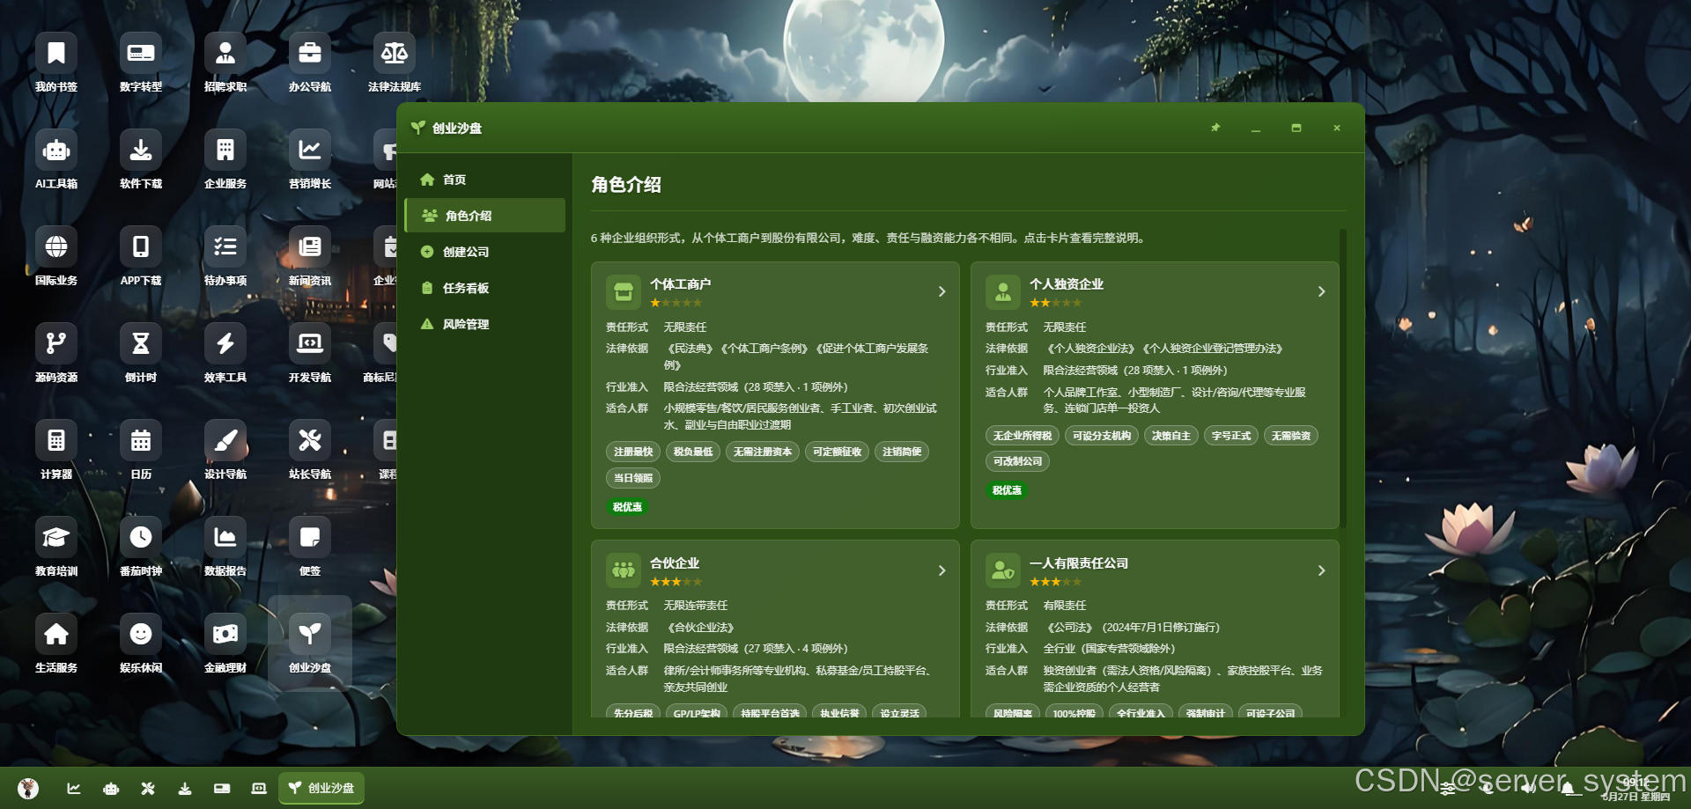Open the 软件下载 desktop icon

pyautogui.click(x=141, y=158)
